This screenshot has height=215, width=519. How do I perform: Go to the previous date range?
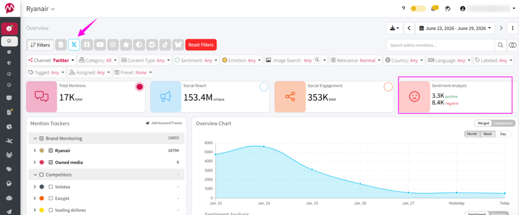(409, 28)
